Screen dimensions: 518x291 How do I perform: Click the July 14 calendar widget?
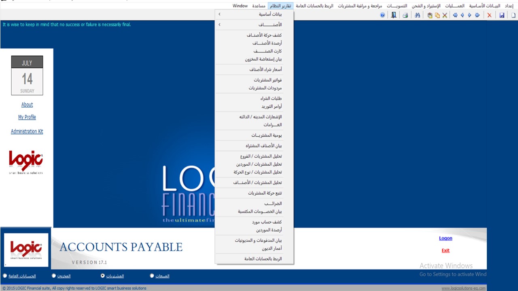pos(27,76)
